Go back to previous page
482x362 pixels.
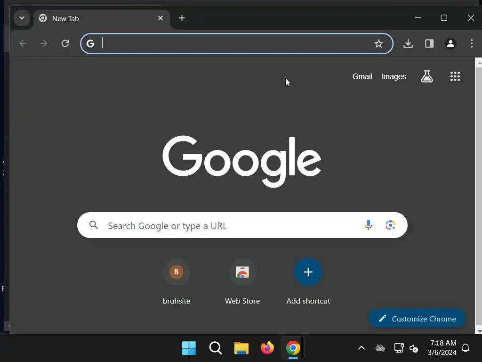(x=23, y=43)
